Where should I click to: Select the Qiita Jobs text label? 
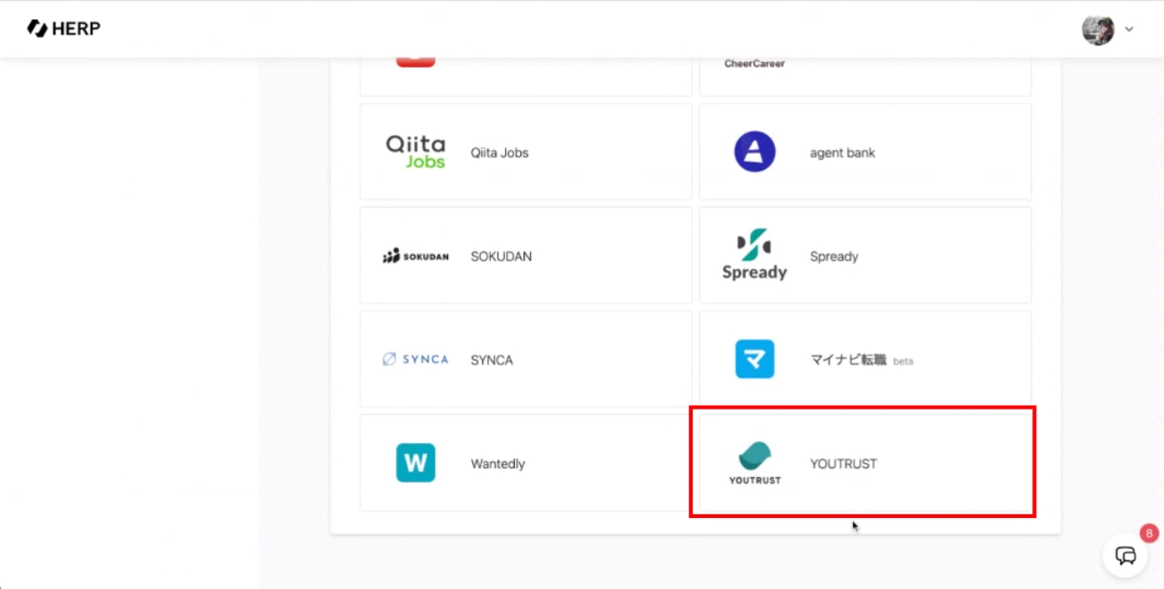coord(500,153)
